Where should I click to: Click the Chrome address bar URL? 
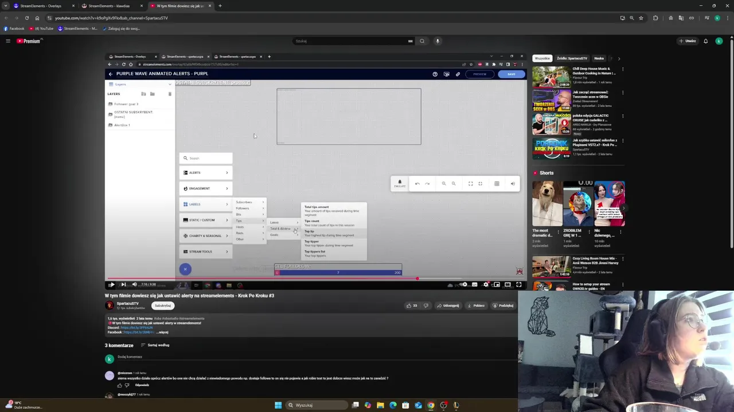pos(111,18)
